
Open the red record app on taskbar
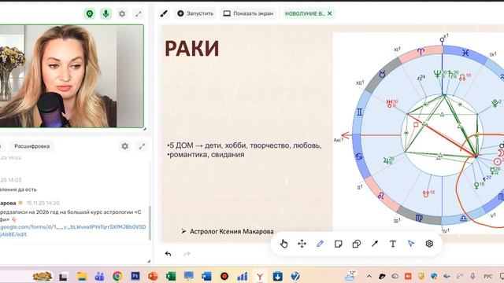click(224, 276)
